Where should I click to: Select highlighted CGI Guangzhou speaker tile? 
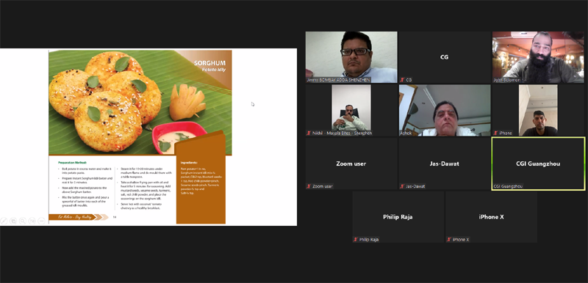(x=538, y=163)
